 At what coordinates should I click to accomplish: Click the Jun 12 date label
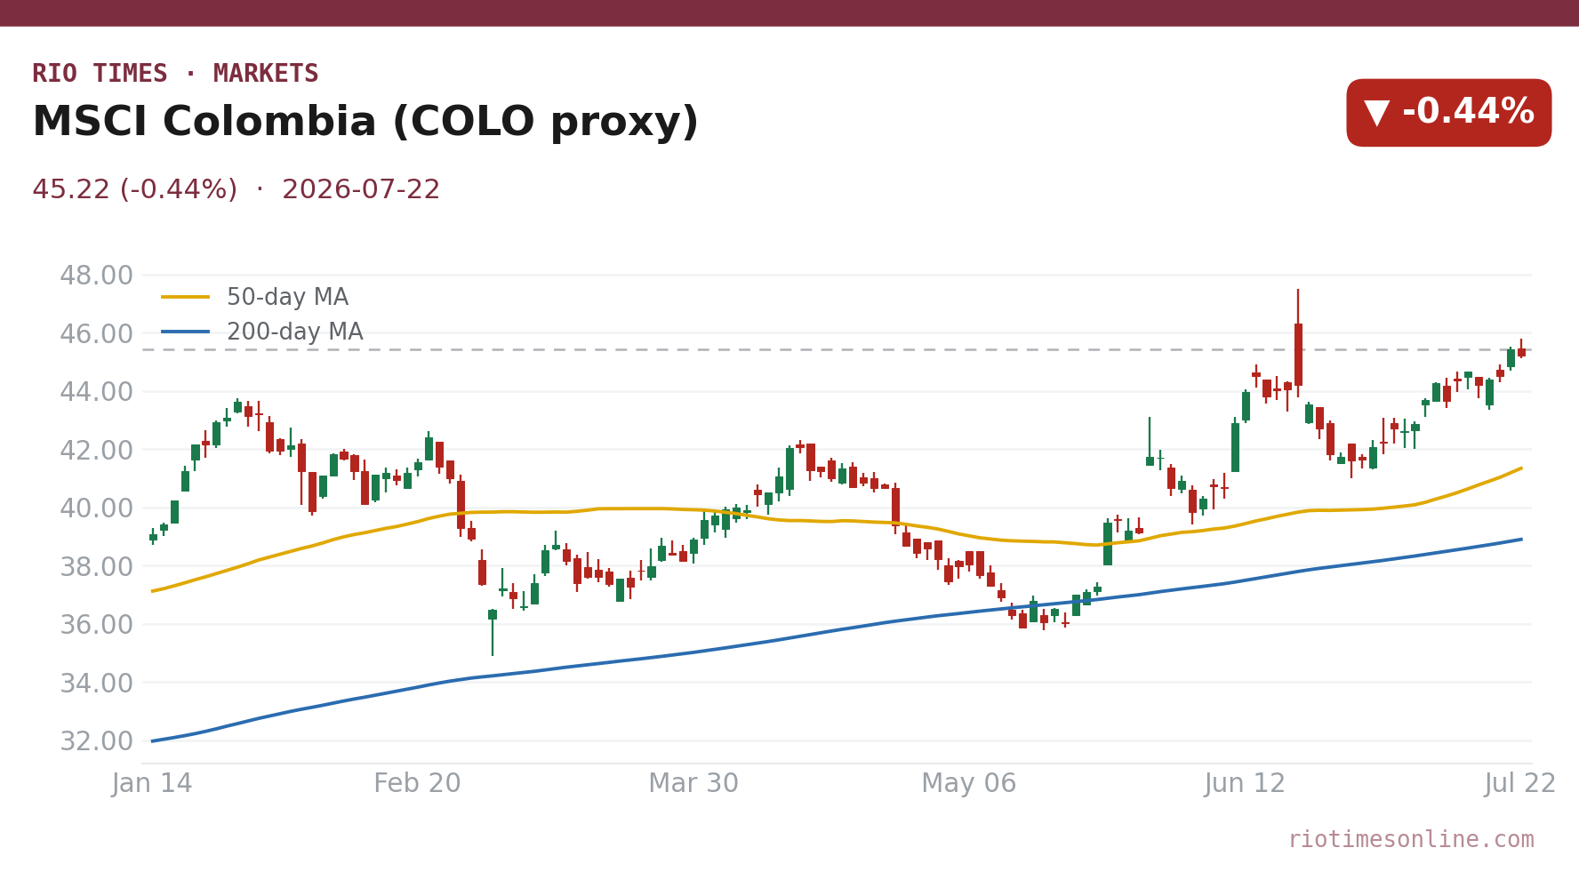coord(1245,784)
